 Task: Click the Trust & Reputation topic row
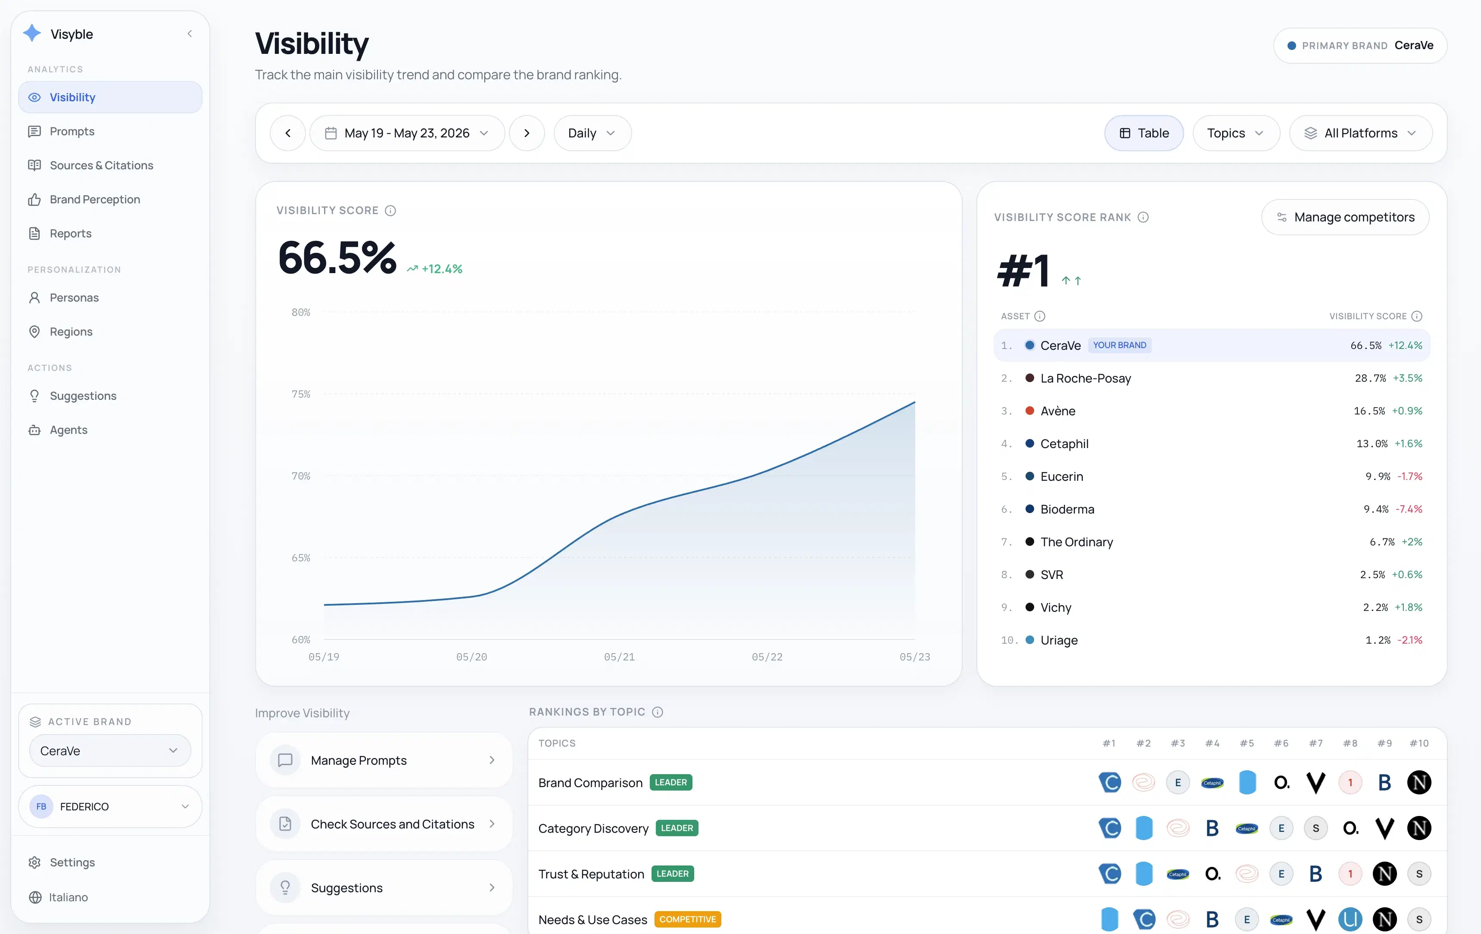(987, 874)
